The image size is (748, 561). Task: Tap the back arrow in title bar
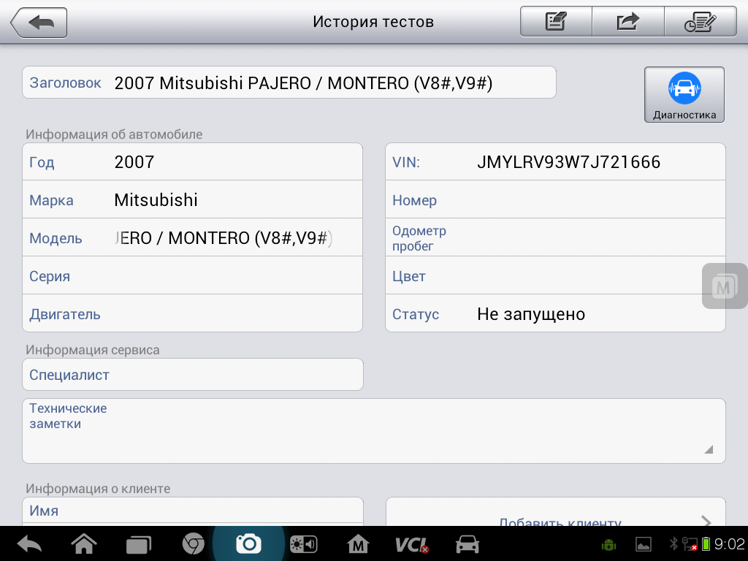coord(39,23)
